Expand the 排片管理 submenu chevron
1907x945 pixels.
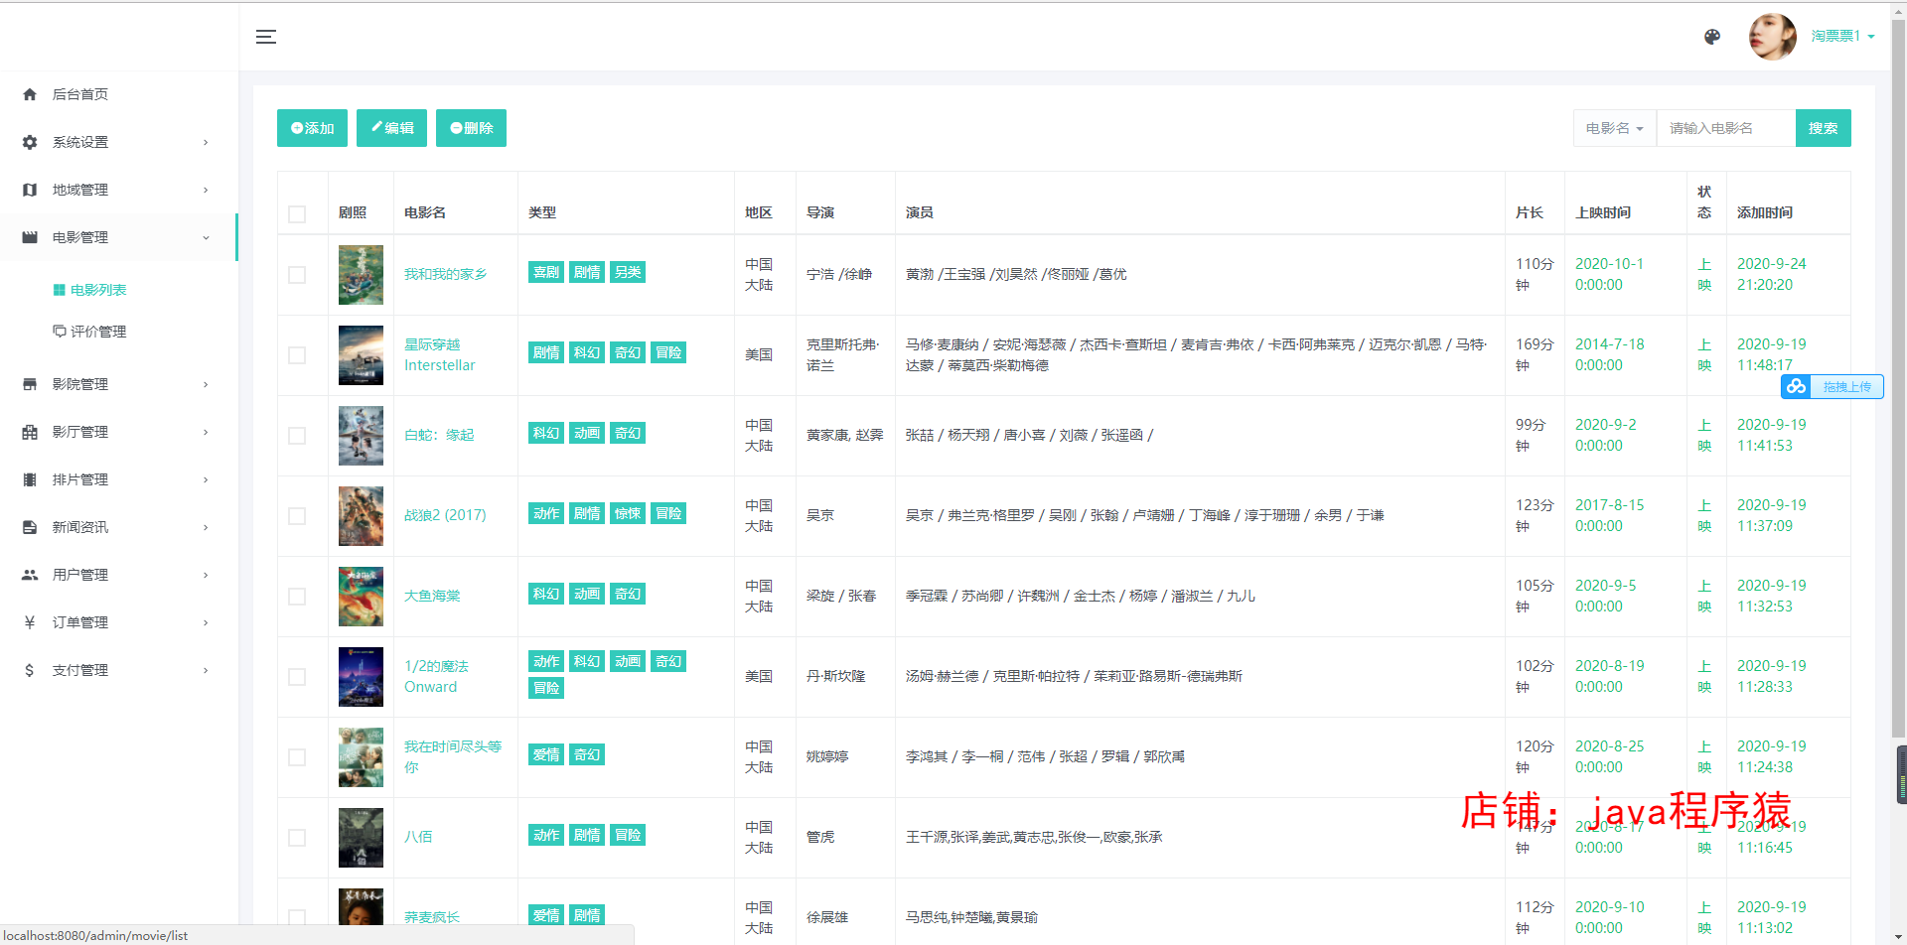tap(206, 479)
